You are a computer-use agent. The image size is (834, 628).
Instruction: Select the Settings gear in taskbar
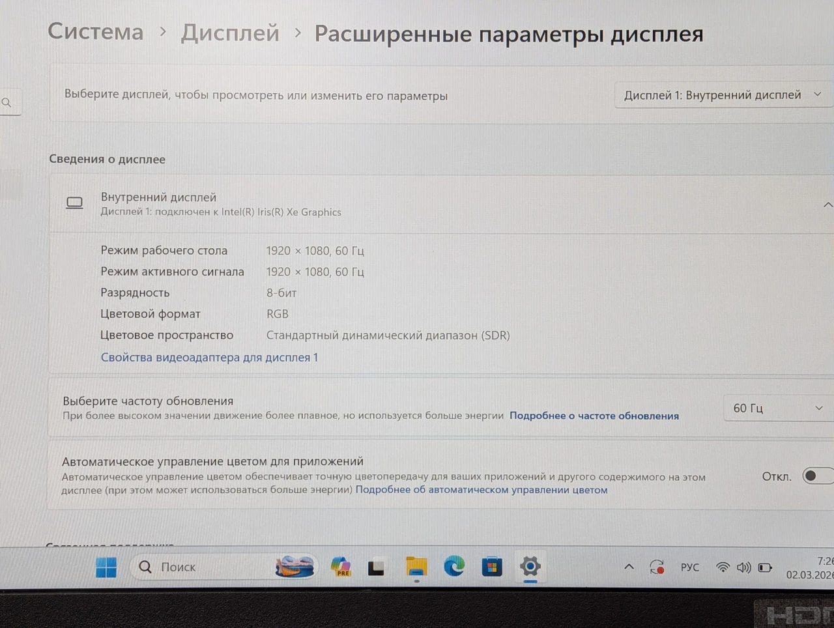pos(530,565)
